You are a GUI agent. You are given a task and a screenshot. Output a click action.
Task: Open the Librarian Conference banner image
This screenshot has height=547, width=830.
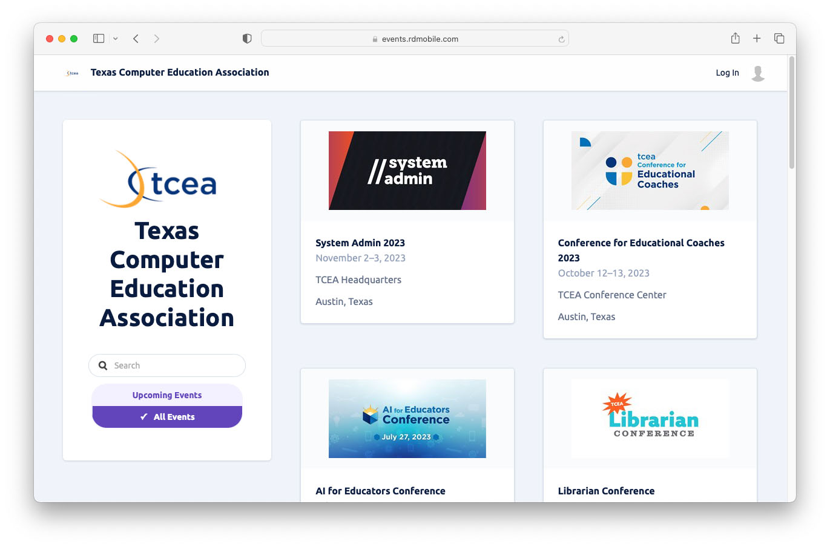650,419
